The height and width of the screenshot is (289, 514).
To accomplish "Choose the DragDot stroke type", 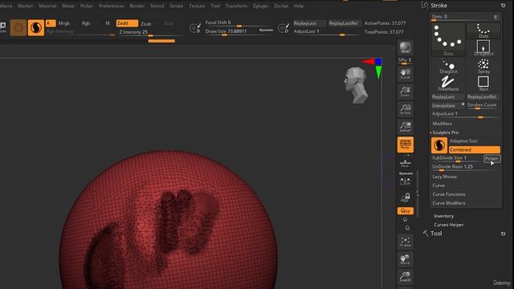I will coord(448,66).
